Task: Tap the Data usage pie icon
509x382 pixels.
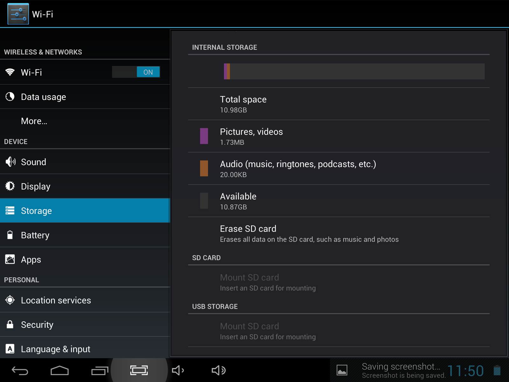Action: click(10, 96)
